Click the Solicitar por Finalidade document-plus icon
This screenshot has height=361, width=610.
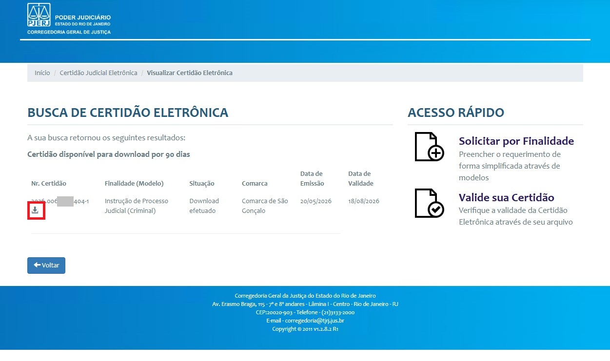[429, 147]
